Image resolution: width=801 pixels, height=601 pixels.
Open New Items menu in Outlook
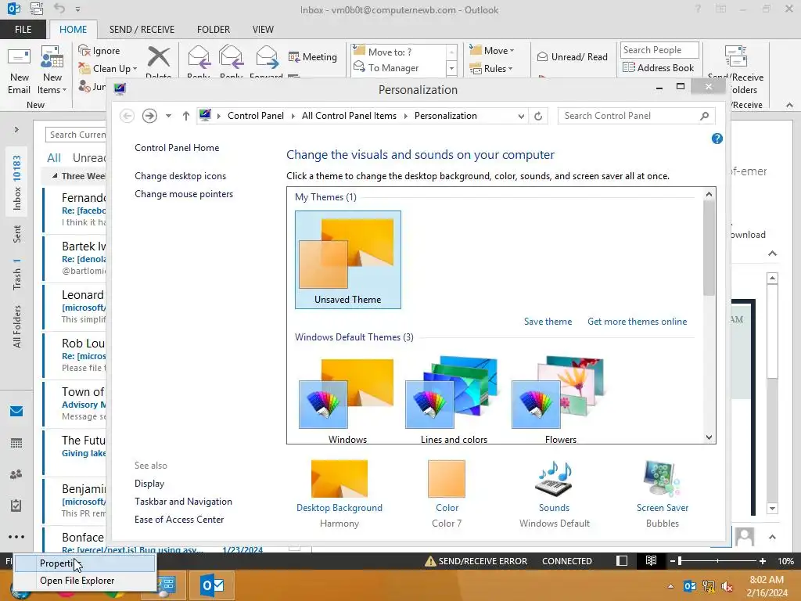(x=52, y=71)
